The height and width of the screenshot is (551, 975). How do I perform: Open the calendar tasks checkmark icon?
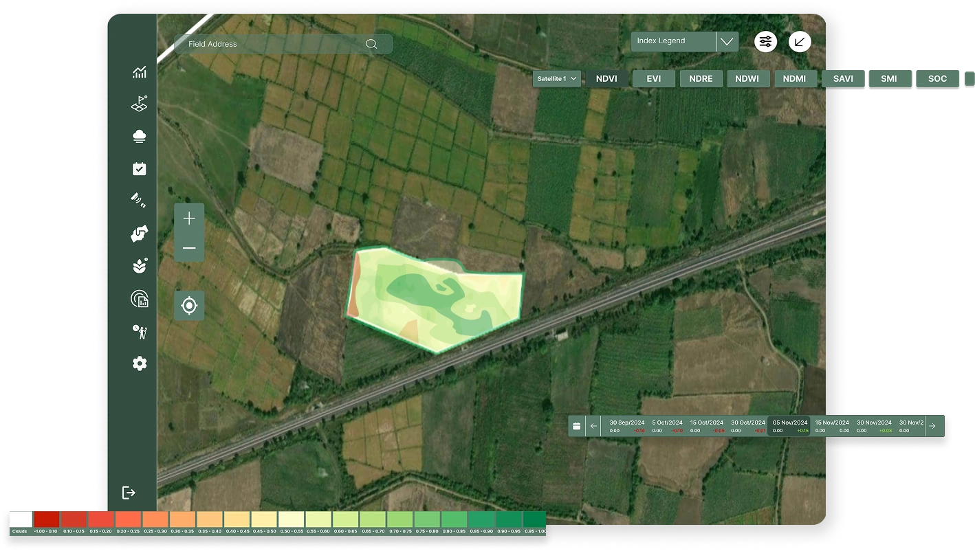click(140, 169)
